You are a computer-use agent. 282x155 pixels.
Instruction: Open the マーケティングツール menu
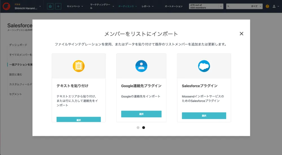[x=102, y=6]
